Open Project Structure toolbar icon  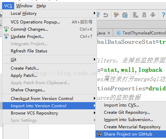(125, 15)
